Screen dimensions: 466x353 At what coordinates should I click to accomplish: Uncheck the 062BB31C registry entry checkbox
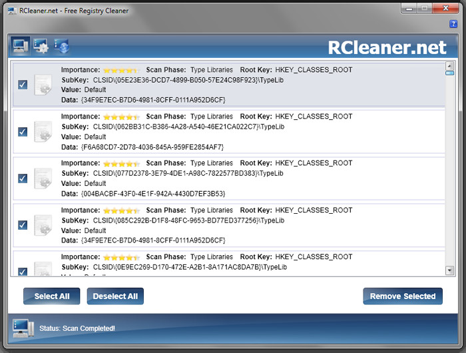[23, 131]
